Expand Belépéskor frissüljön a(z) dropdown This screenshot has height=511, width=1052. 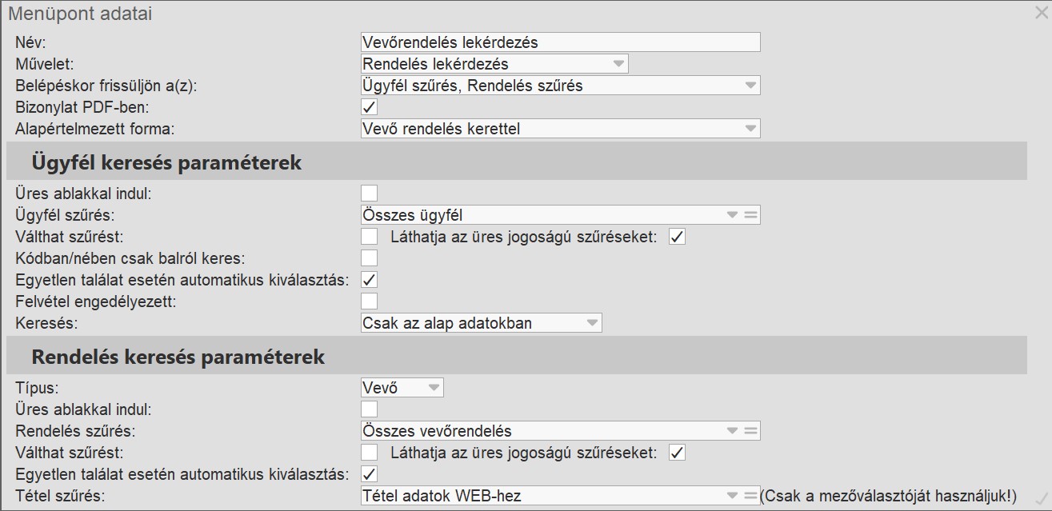point(750,86)
